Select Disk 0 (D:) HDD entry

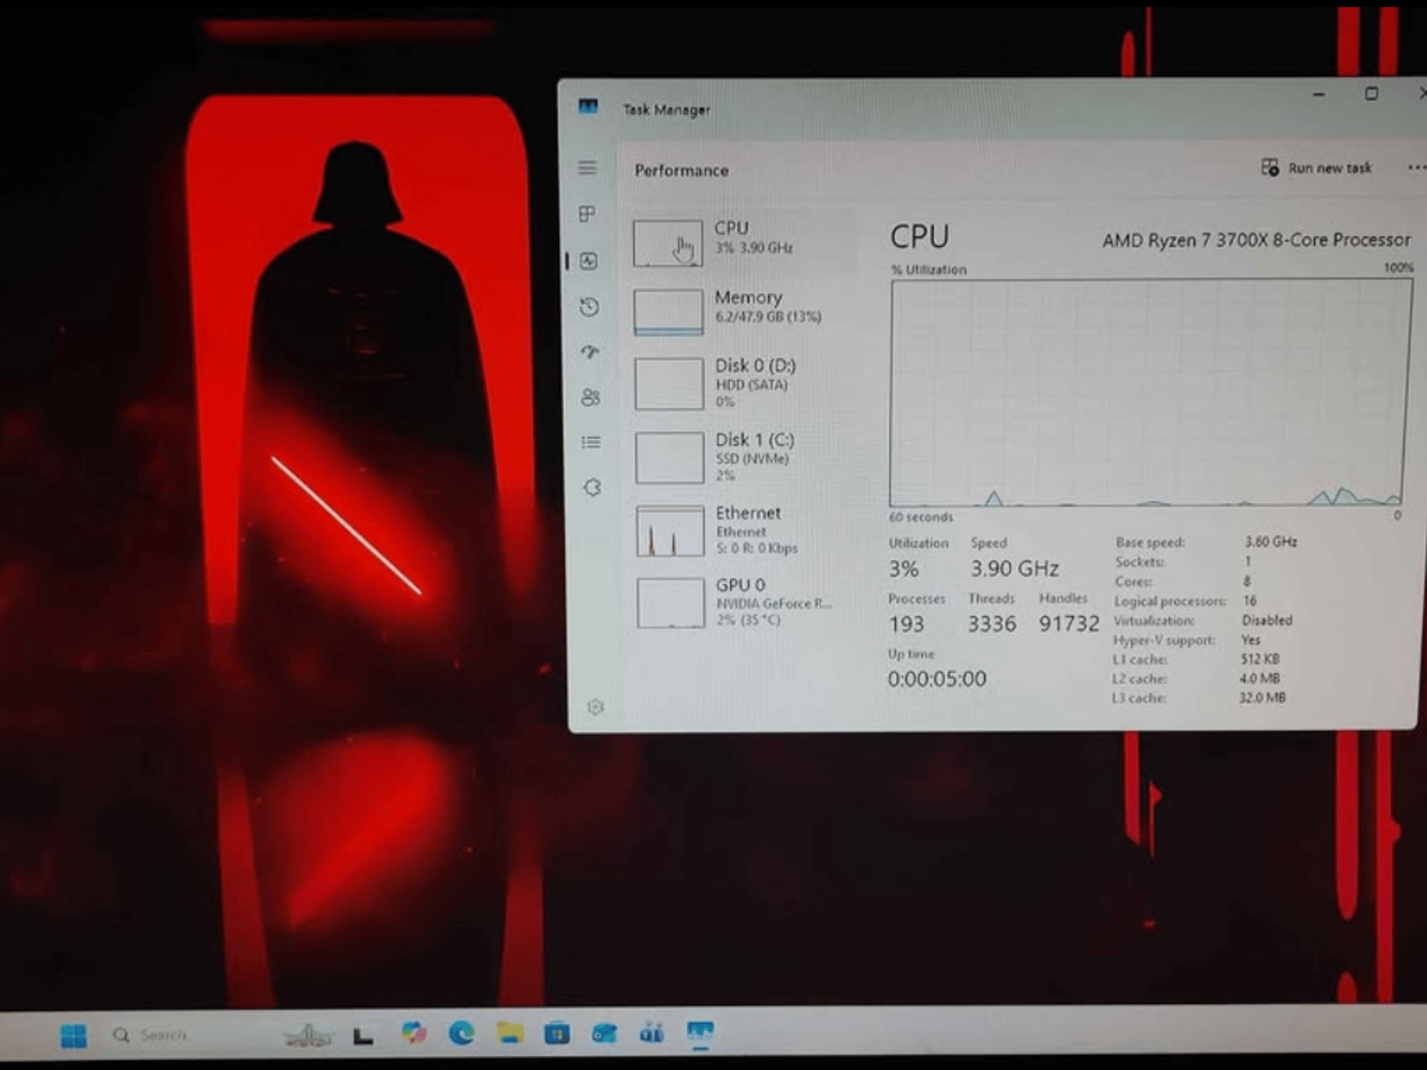coord(743,382)
